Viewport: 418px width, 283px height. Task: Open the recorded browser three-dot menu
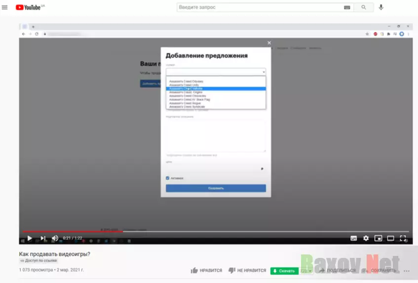[x=408, y=34]
